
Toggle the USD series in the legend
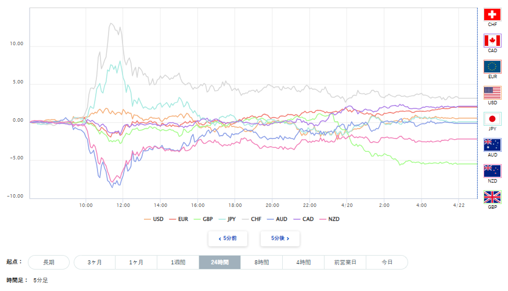(154, 219)
